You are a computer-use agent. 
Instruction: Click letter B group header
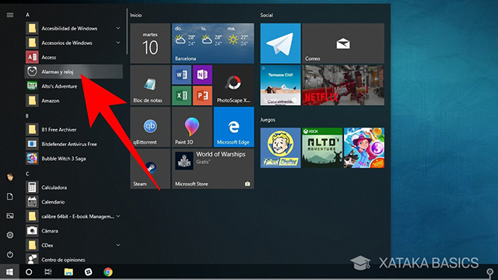click(27, 116)
